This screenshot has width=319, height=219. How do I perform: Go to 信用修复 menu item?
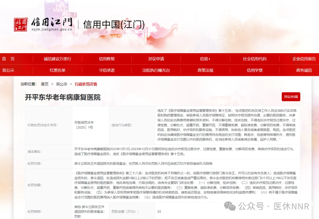click(x=107, y=59)
